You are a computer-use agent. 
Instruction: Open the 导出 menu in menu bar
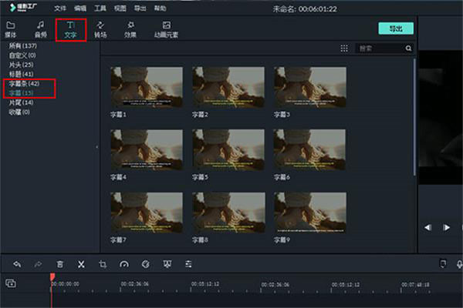point(140,8)
